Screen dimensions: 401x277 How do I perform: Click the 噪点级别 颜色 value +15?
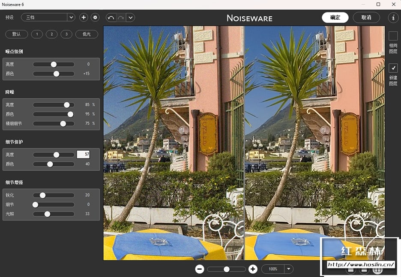[x=87, y=74]
